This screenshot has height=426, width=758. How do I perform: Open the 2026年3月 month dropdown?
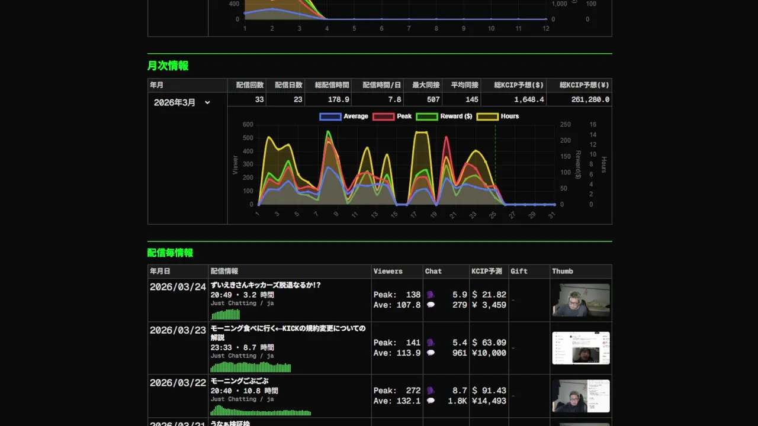coord(182,102)
